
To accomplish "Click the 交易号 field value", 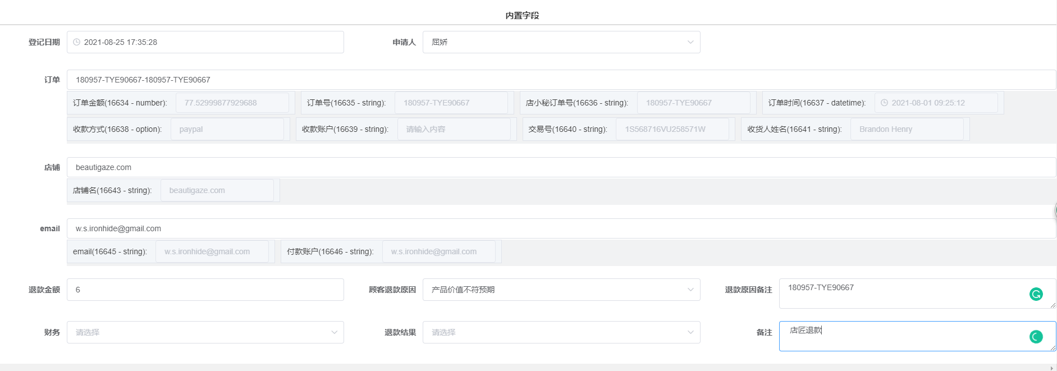I will tap(672, 129).
